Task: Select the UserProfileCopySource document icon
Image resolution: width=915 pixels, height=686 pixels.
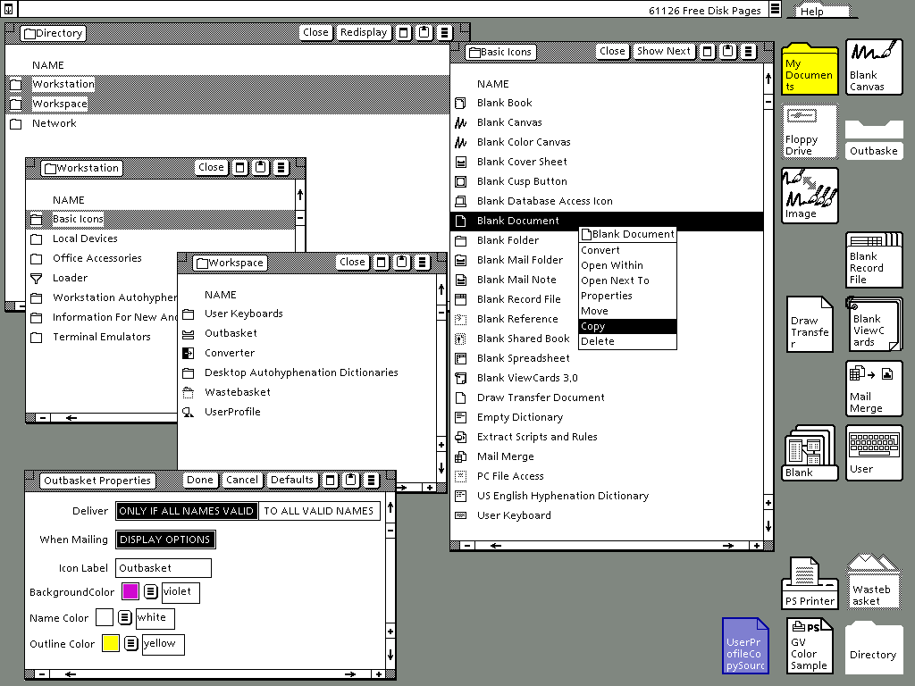Action: tap(745, 646)
